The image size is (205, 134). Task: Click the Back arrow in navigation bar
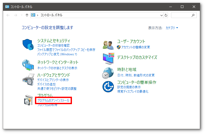pyautogui.click(x=8, y=15)
